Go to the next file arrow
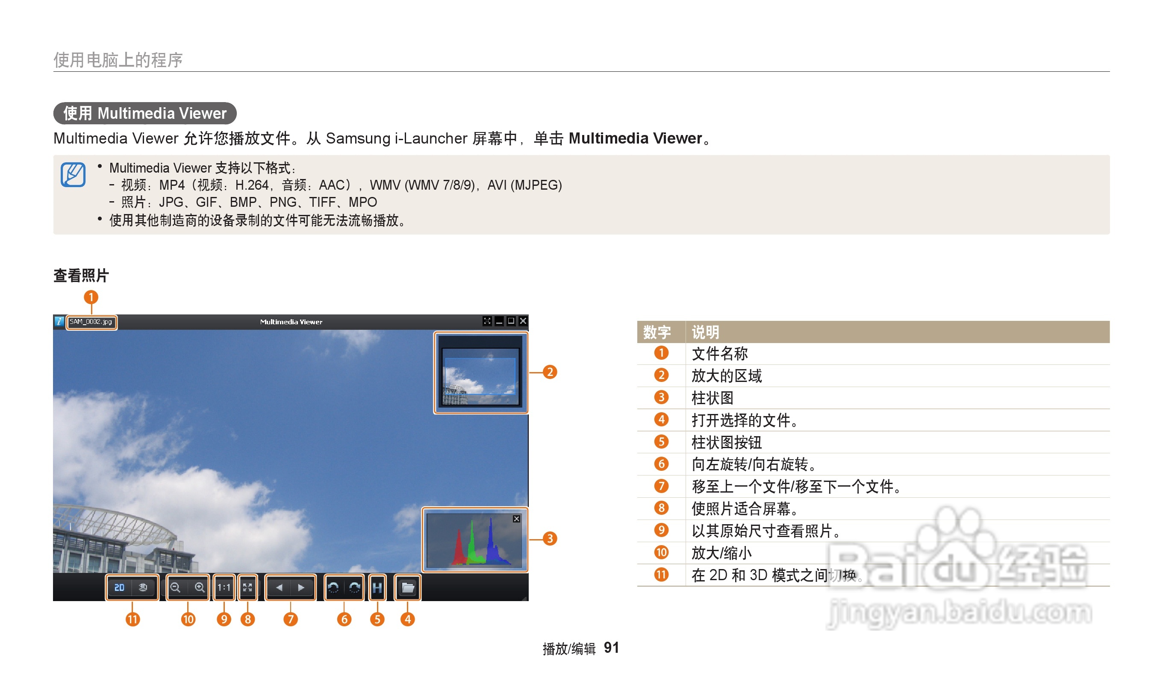This screenshot has width=1163, height=678. click(x=301, y=587)
